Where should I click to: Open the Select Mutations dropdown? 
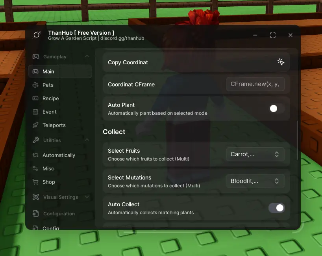255,181
